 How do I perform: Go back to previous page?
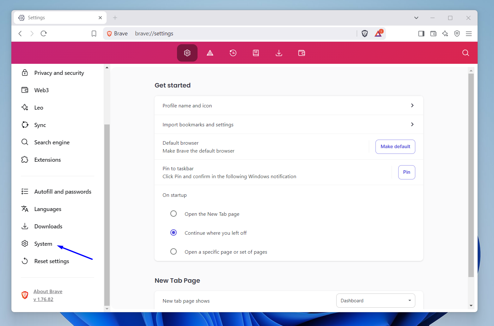(20, 33)
